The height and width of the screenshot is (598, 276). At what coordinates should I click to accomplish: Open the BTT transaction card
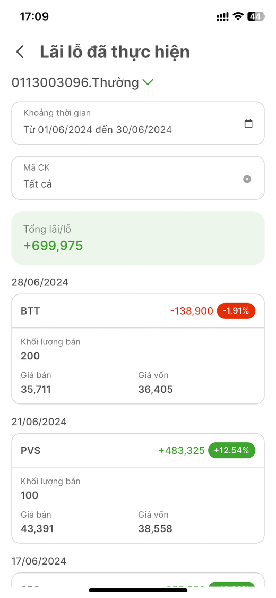click(138, 349)
